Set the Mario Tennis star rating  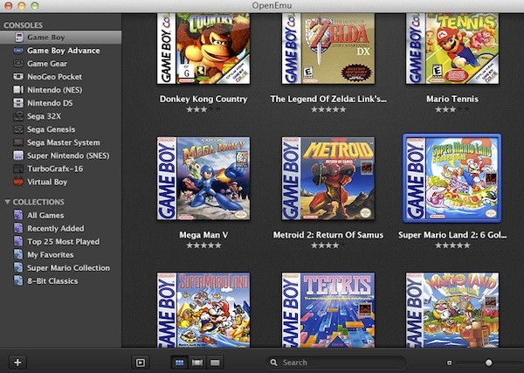click(x=452, y=109)
